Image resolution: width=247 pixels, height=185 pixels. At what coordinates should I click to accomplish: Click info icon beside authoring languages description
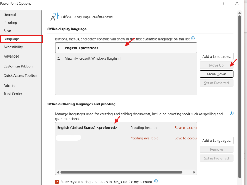[x=231, y=113]
